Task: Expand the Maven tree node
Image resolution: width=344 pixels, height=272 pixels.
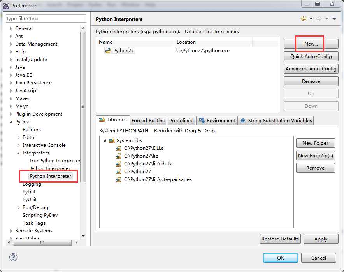Action: pos(11,99)
